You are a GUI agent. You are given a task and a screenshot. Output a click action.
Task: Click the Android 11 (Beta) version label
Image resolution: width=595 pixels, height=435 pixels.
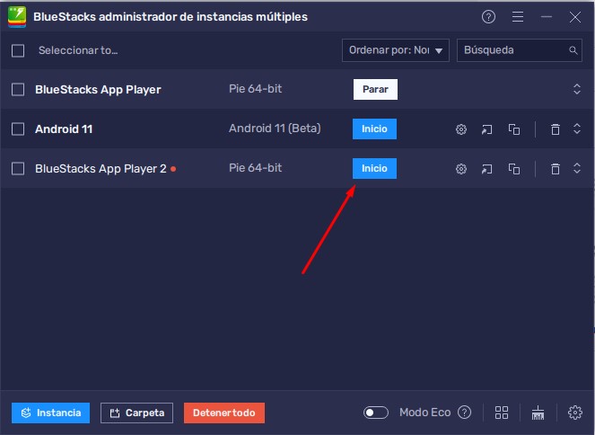click(x=275, y=129)
